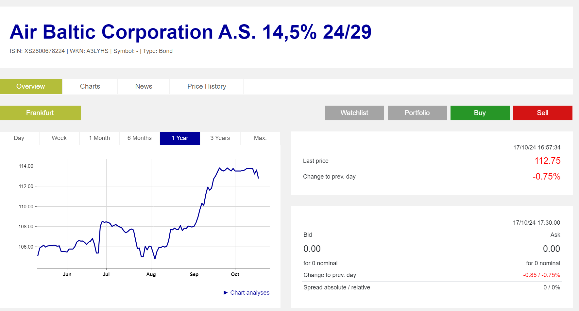The height and width of the screenshot is (311, 579).
Task: Click the bond title heading
Action: pos(190,32)
